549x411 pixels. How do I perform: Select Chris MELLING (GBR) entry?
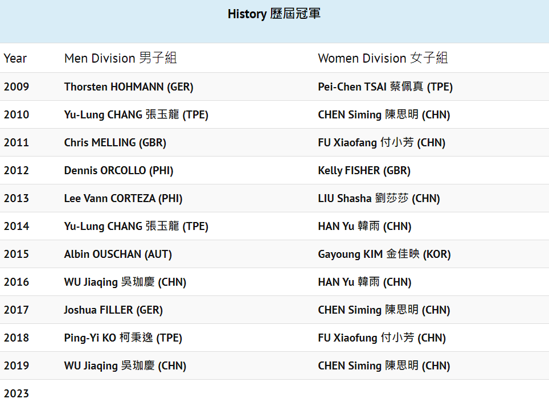(x=115, y=142)
